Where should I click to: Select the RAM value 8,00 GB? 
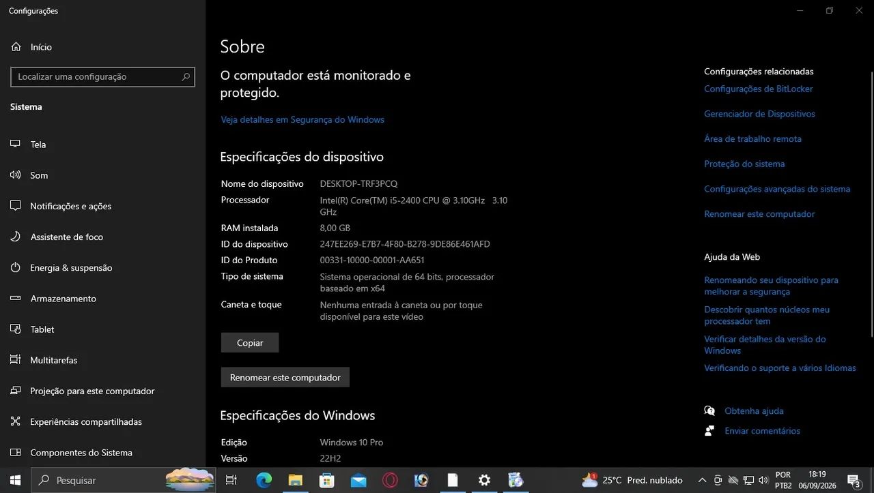tap(335, 228)
